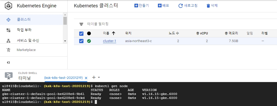Screen dimensions: 277x106
Task: Click the cluster dots icon beside 클러스터
Action: click(8, 19)
